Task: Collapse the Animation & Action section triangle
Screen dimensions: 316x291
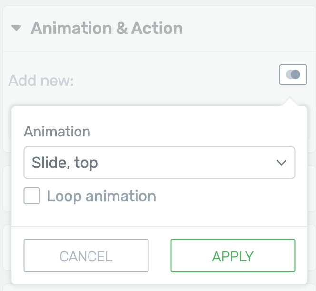Action: point(17,28)
